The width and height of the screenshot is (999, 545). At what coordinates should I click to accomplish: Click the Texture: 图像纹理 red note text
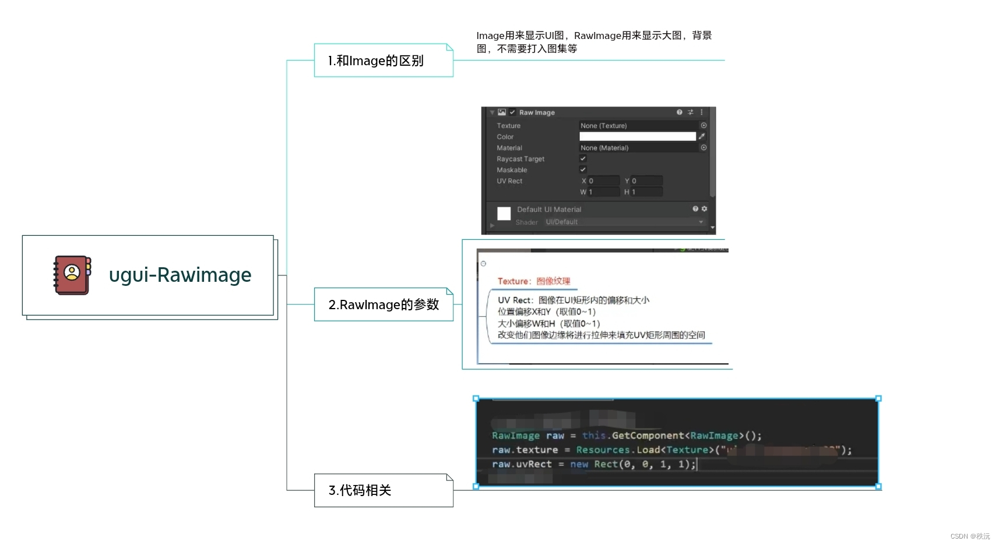(x=534, y=281)
